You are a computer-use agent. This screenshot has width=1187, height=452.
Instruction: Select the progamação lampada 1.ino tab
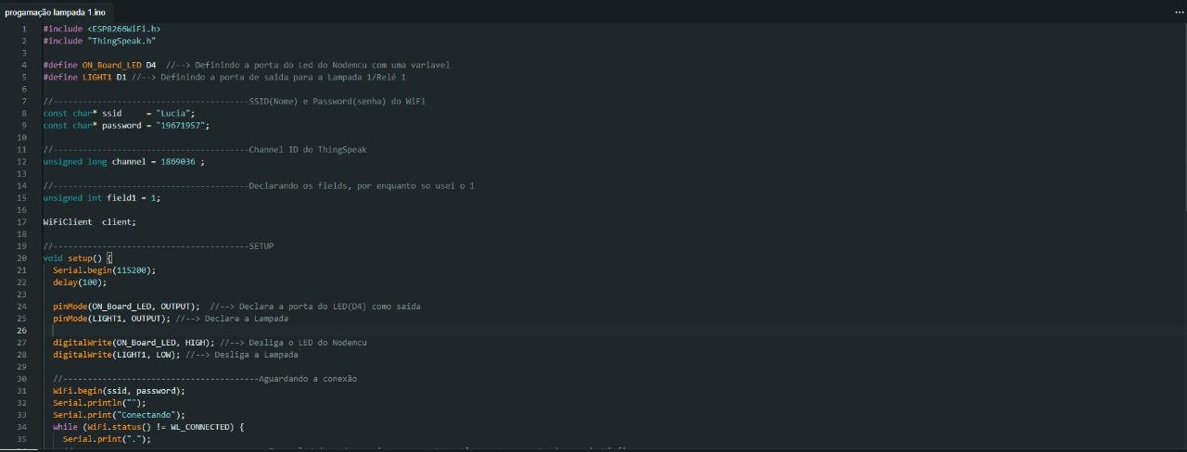(x=55, y=12)
